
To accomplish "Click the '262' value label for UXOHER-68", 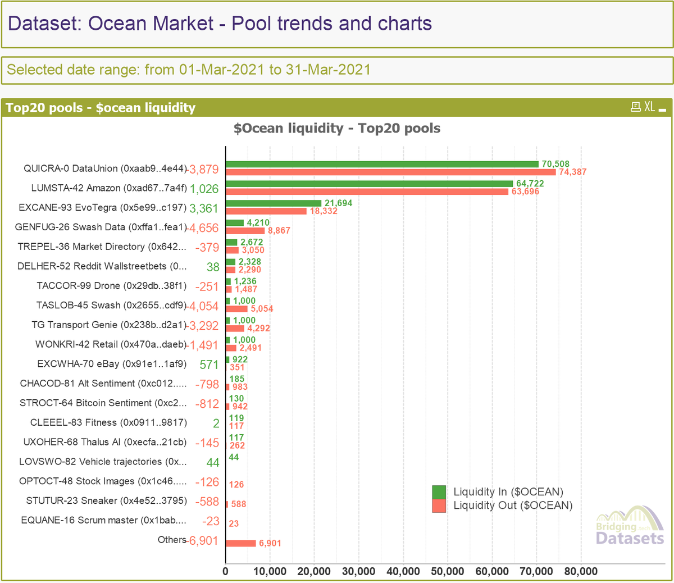I will pyautogui.click(x=238, y=445).
